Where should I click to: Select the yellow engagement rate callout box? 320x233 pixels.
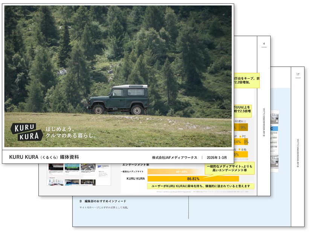[230, 168]
